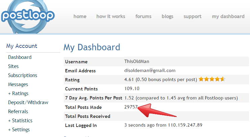Click the Rating row label

click(72, 80)
